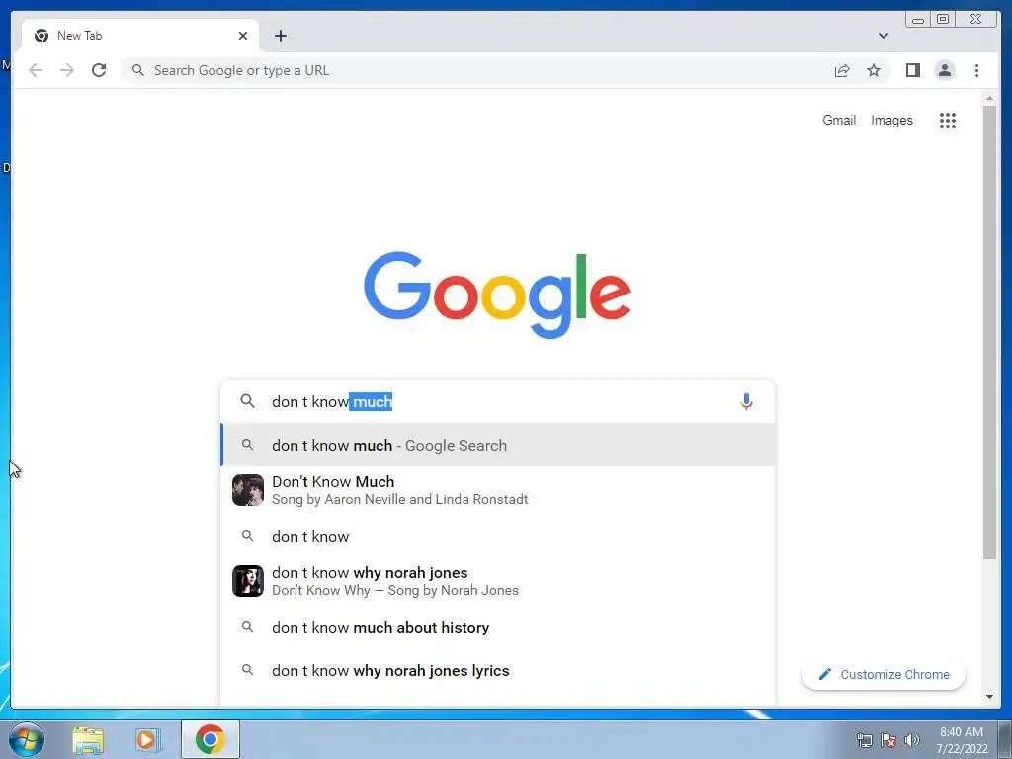Open the taskbar clock showing 8:40 AM
This screenshot has width=1012, height=759.
pos(962,740)
